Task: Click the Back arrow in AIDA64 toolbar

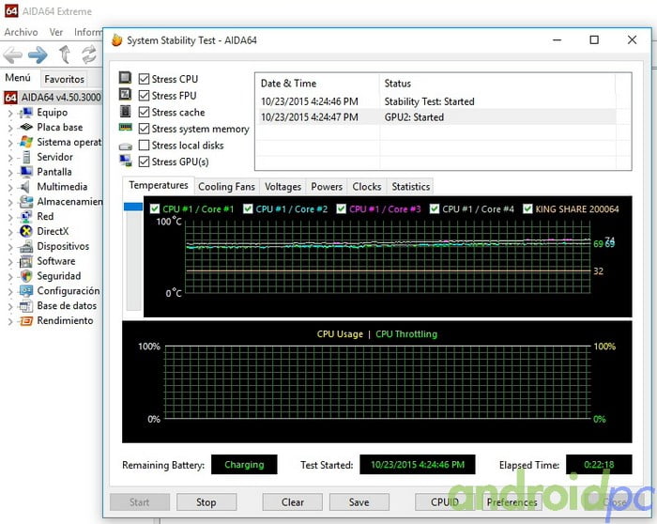Action: click(x=12, y=54)
